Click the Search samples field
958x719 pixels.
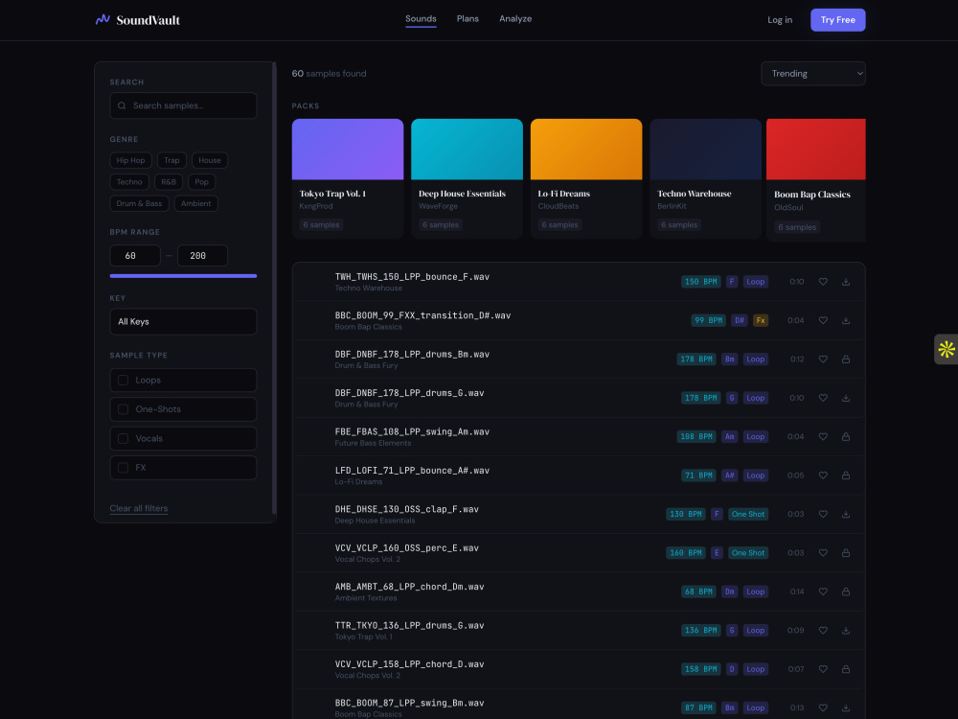[x=183, y=105]
